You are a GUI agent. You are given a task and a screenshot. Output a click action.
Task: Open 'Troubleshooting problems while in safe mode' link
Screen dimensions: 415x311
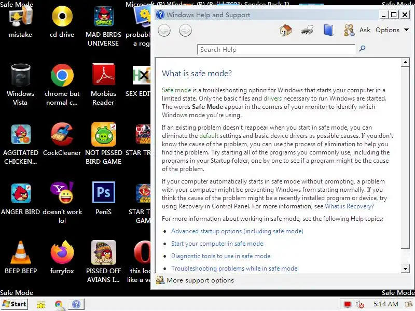(234, 268)
